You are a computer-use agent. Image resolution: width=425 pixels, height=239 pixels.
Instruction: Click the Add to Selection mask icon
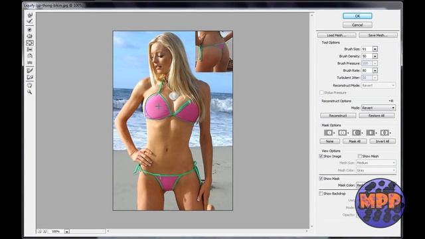(343, 133)
